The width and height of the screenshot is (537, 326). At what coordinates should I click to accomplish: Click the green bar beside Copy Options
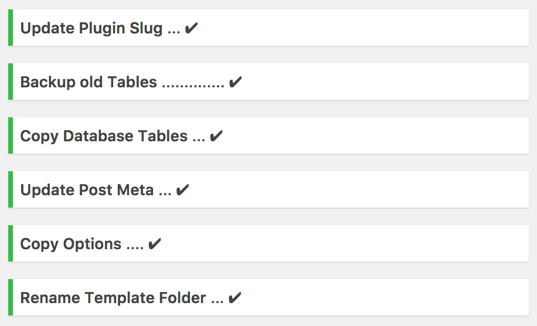(11, 243)
